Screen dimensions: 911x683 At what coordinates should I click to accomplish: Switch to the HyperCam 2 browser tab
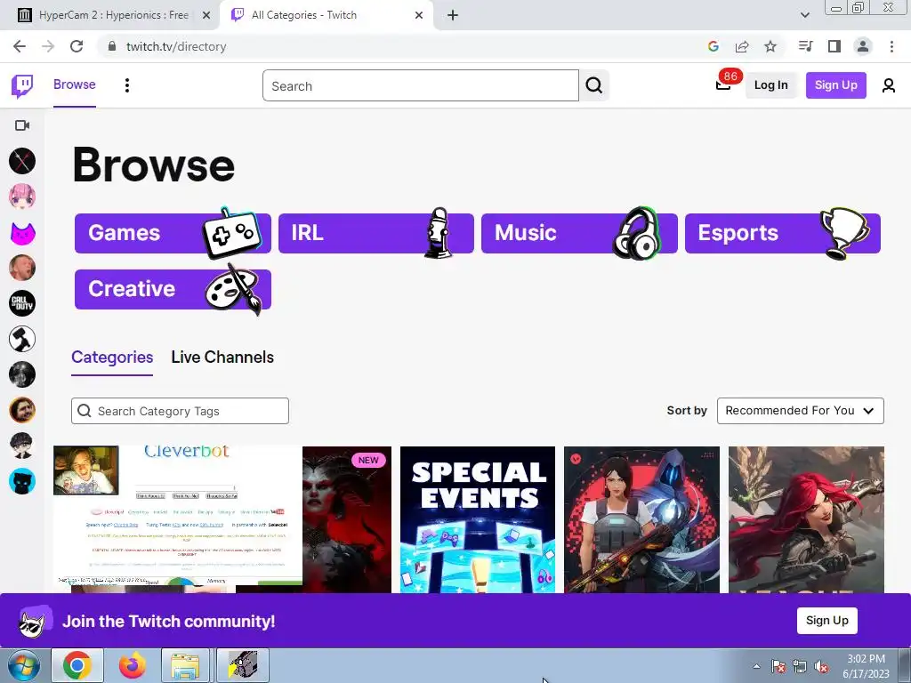pyautogui.click(x=113, y=15)
